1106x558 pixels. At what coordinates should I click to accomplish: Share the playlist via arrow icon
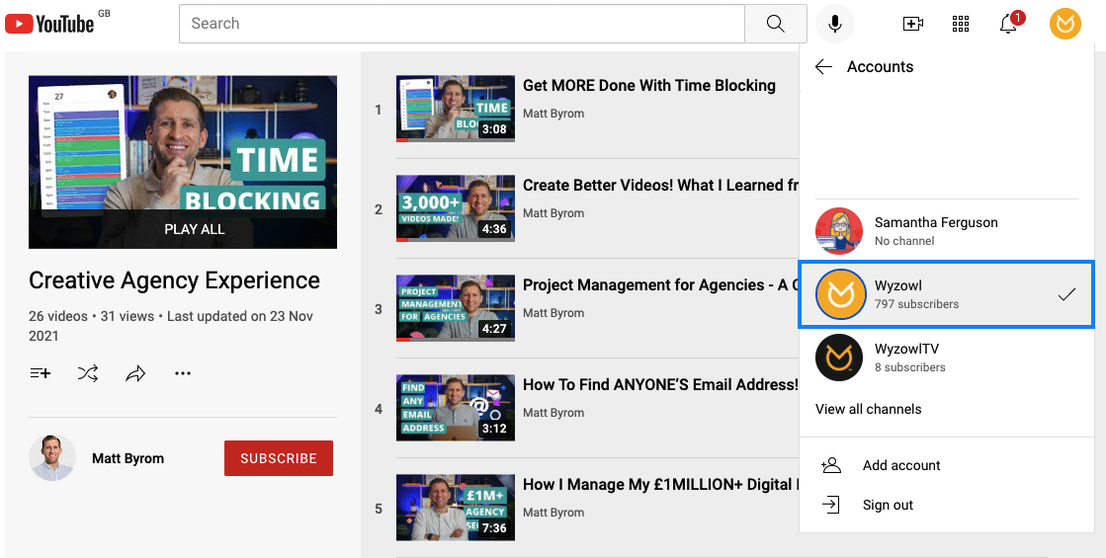tap(135, 373)
